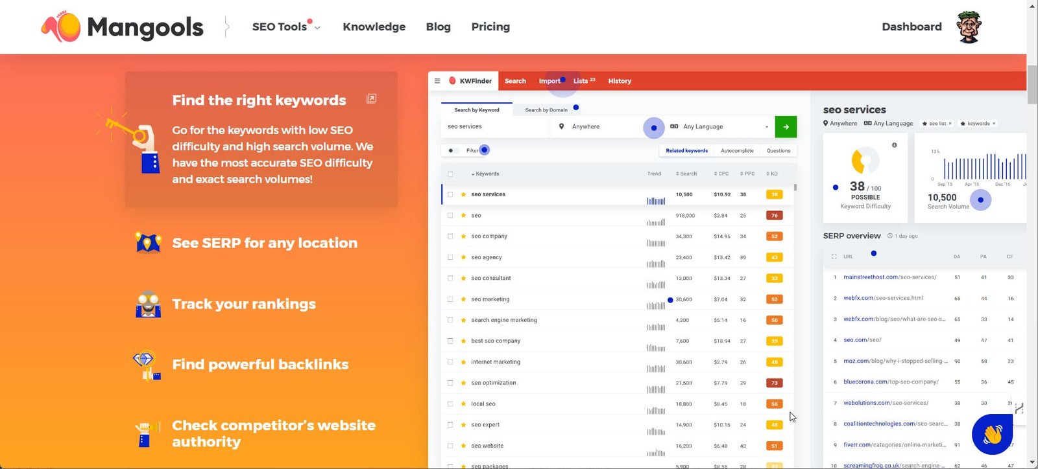Click the keyword table scrollbar handle
The width and height of the screenshot is (1038, 469).
coord(795,187)
